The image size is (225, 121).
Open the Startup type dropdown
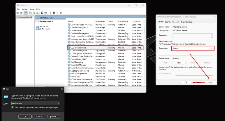point(193,48)
